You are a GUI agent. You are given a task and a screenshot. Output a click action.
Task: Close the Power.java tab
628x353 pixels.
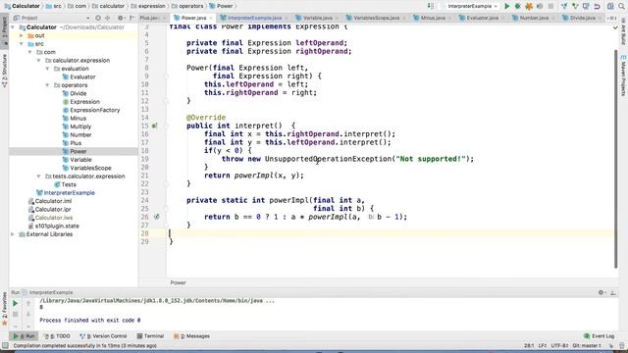point(211,18)
